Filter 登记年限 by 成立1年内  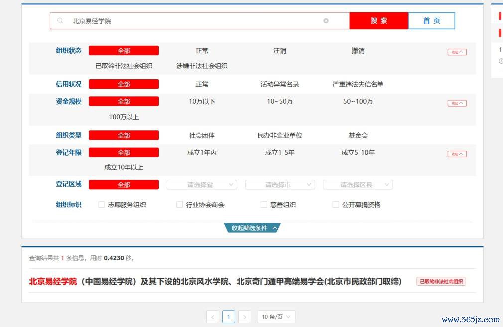(202, 152)
